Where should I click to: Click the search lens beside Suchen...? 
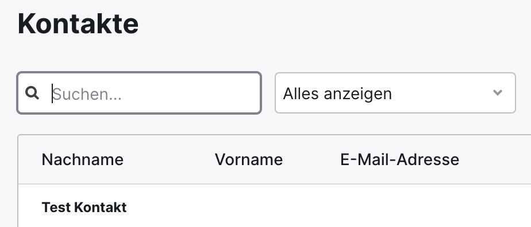[x=32, y=92]
